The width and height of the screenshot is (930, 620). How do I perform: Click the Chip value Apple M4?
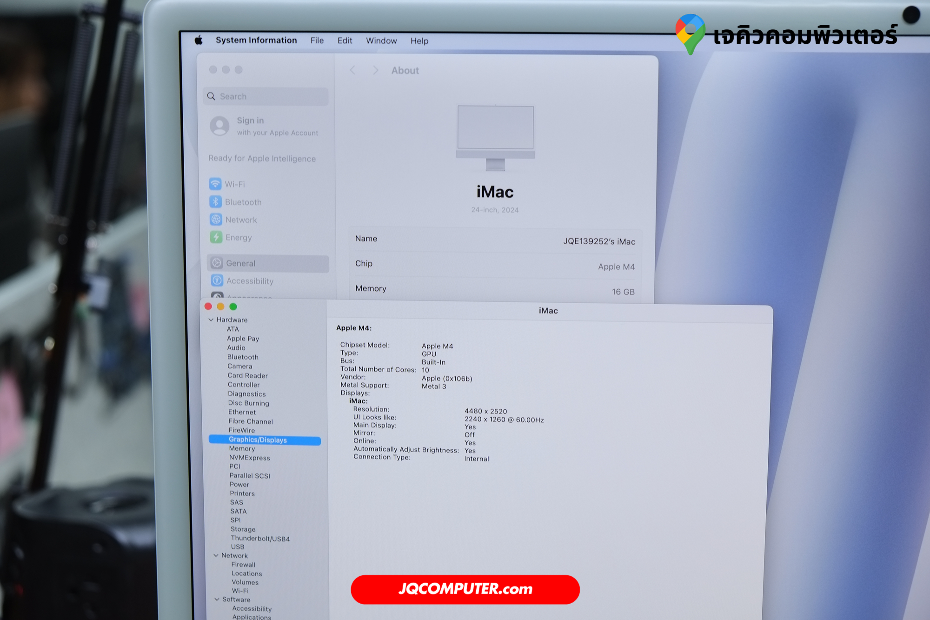[x=616, y=267]
